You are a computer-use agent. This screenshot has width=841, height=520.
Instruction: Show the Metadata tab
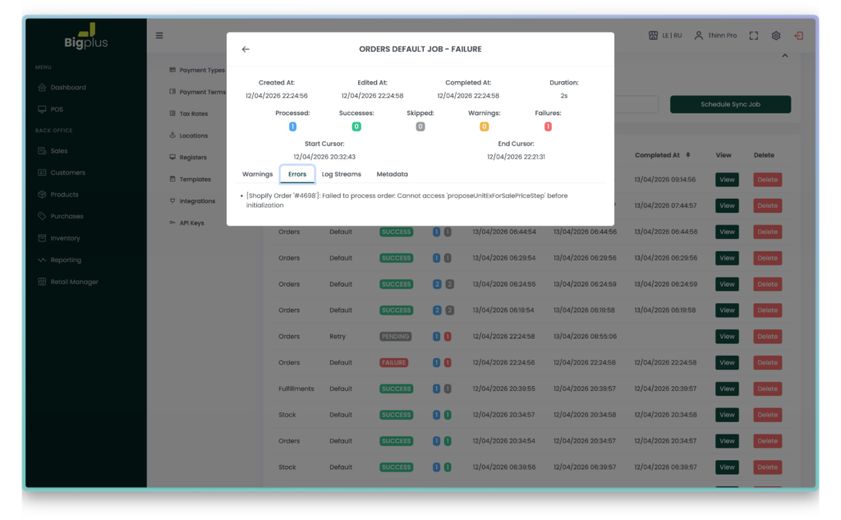click(392, 174)
